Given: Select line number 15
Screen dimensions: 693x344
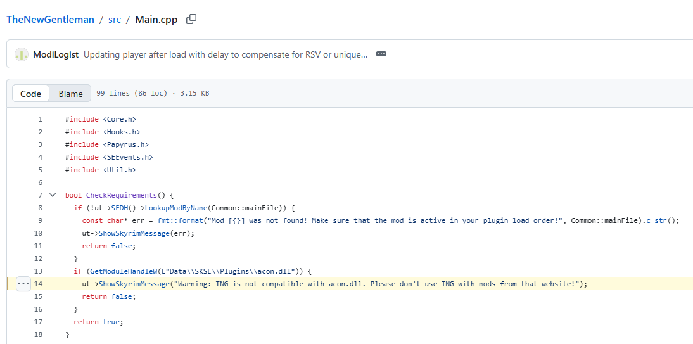Looking at the screenshot, I should pyautogui.click(x=39, y=296).
